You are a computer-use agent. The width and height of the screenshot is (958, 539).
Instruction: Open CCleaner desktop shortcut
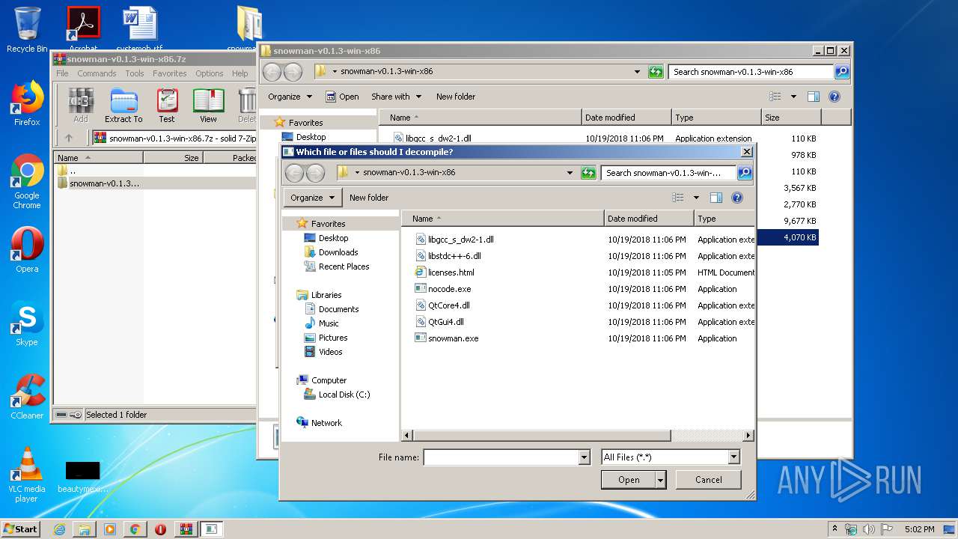[27, 397]
